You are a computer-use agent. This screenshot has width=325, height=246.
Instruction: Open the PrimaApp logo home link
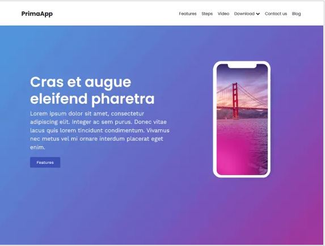pyautogui.click(x=37, y=14)
